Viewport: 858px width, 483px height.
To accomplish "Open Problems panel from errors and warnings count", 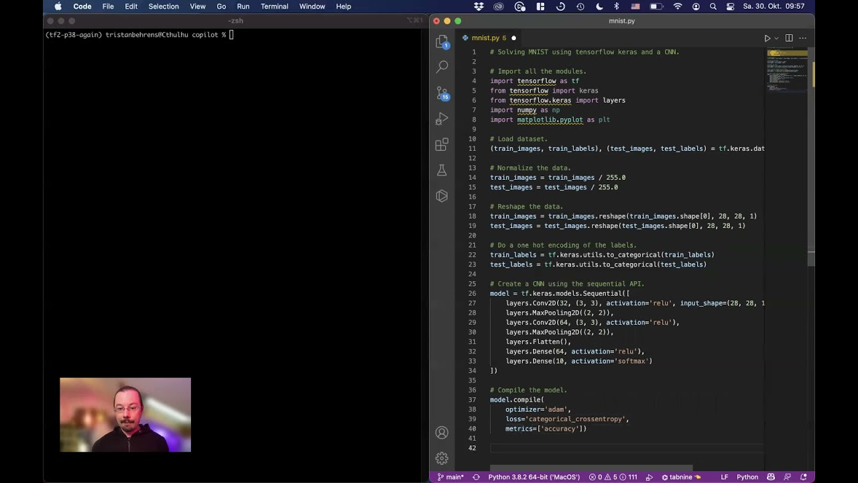I will pyautogui.click(x=613, y=477).
